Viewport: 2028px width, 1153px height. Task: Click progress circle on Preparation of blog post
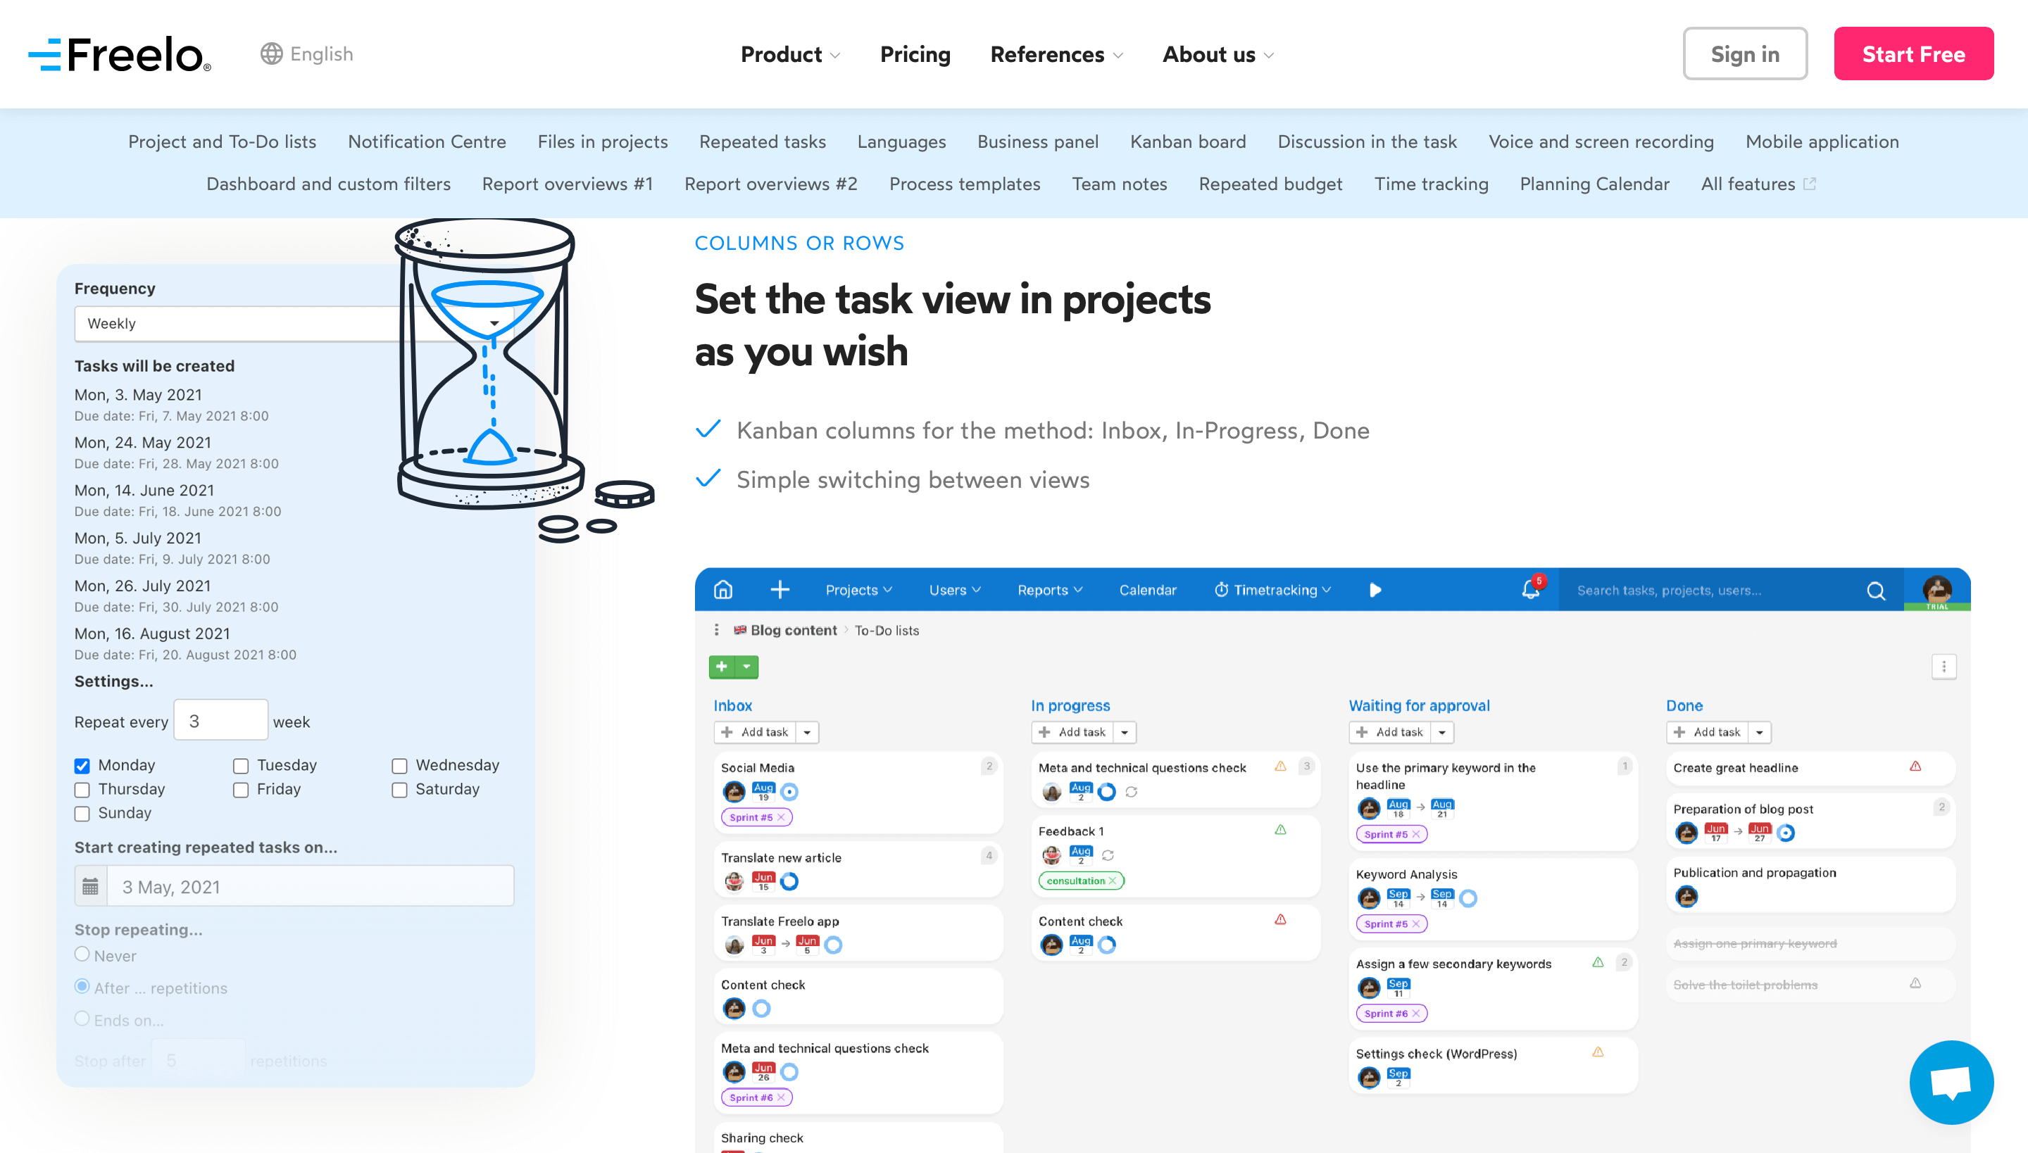click(1786, 833)
